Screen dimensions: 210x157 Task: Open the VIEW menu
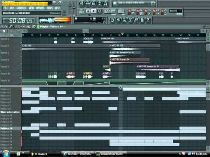(x=31, y=8)
